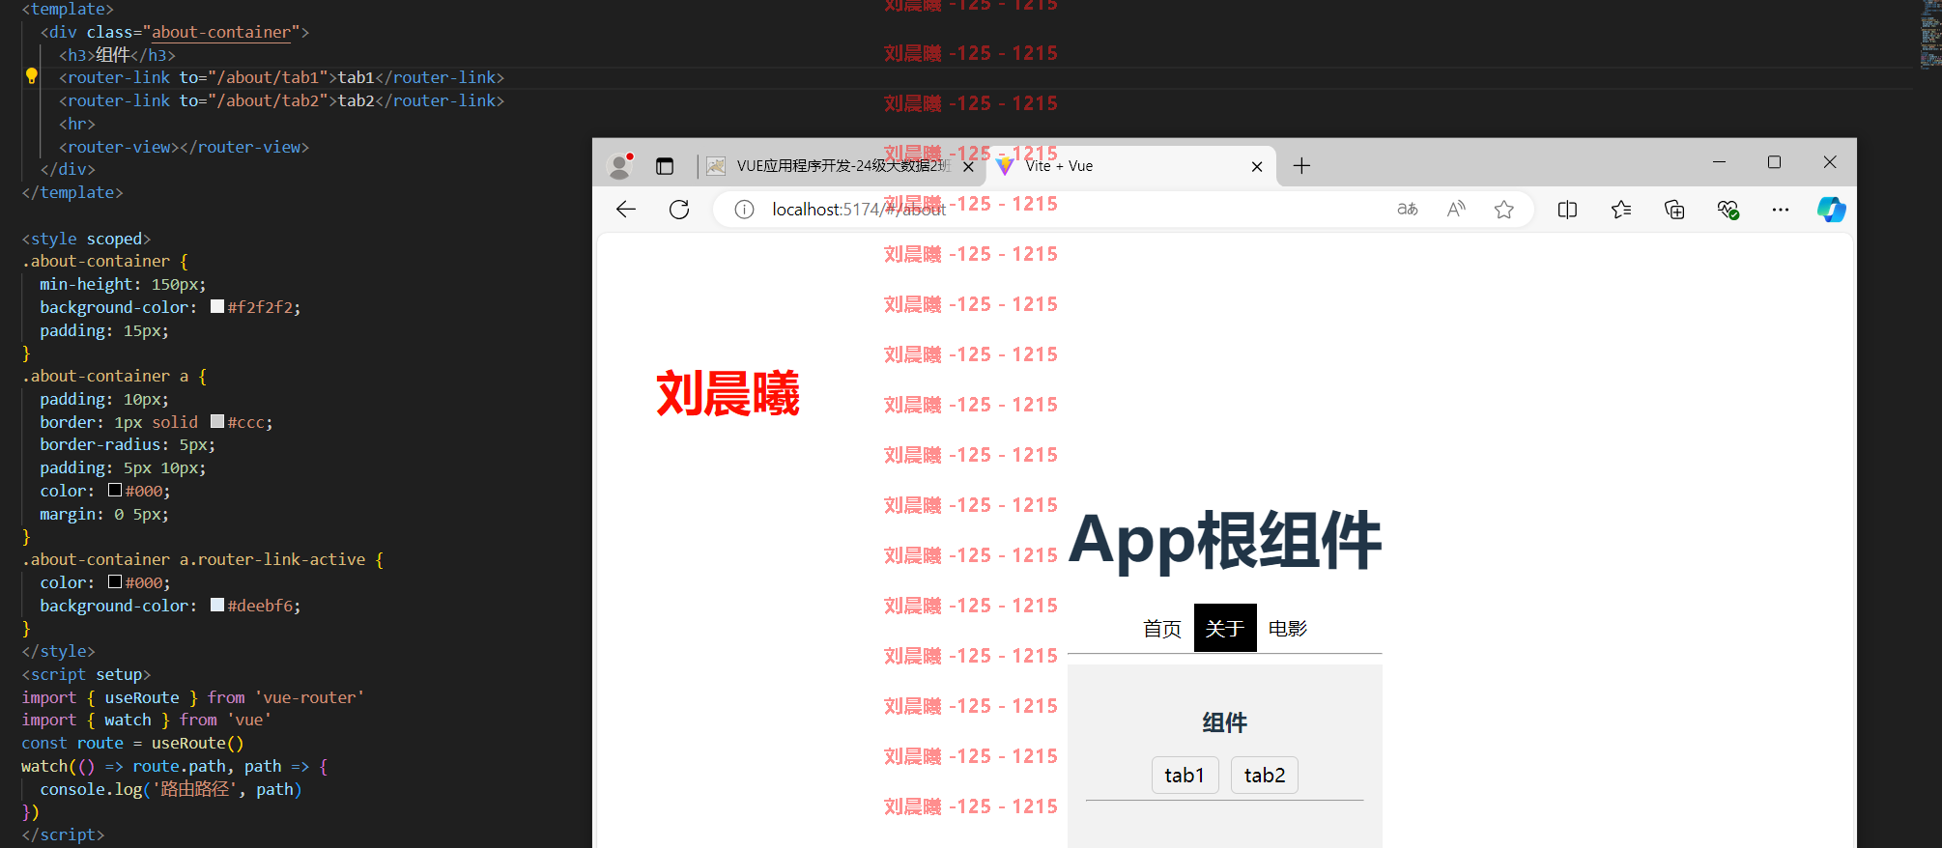1942x848 pixels.
Task: Click the #000 swatch in router-link-active rule
Action: pyautogui.click(x=115, y=581)
